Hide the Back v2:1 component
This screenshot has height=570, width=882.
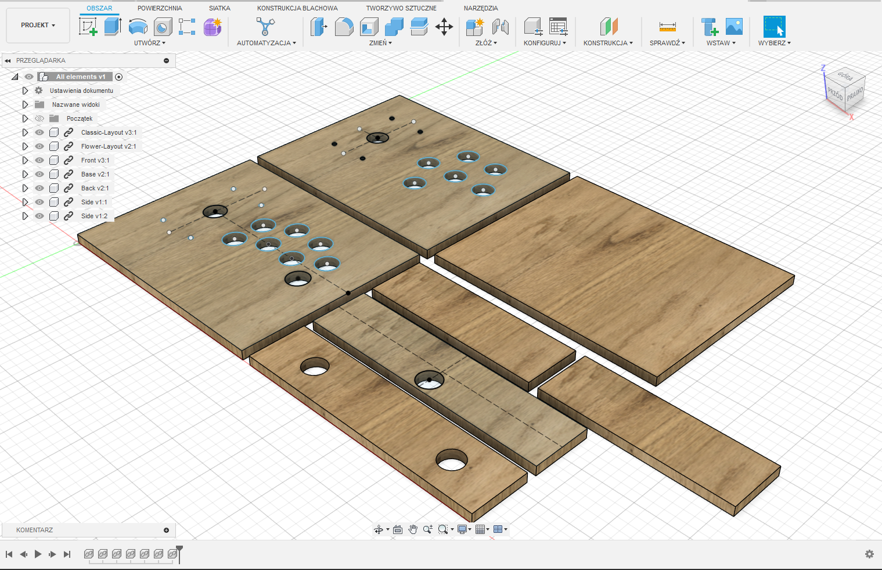pyautogui.click(x=39, y=188)
